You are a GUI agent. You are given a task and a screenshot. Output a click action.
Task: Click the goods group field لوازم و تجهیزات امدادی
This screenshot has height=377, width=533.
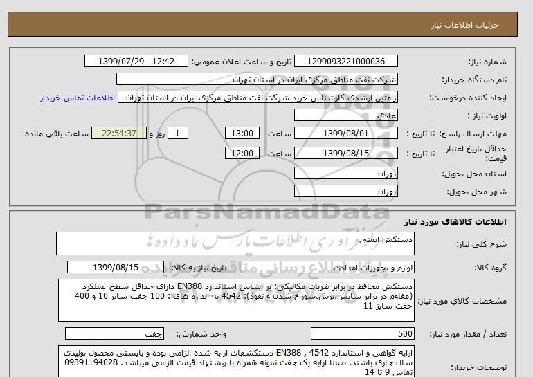(327, 268)
